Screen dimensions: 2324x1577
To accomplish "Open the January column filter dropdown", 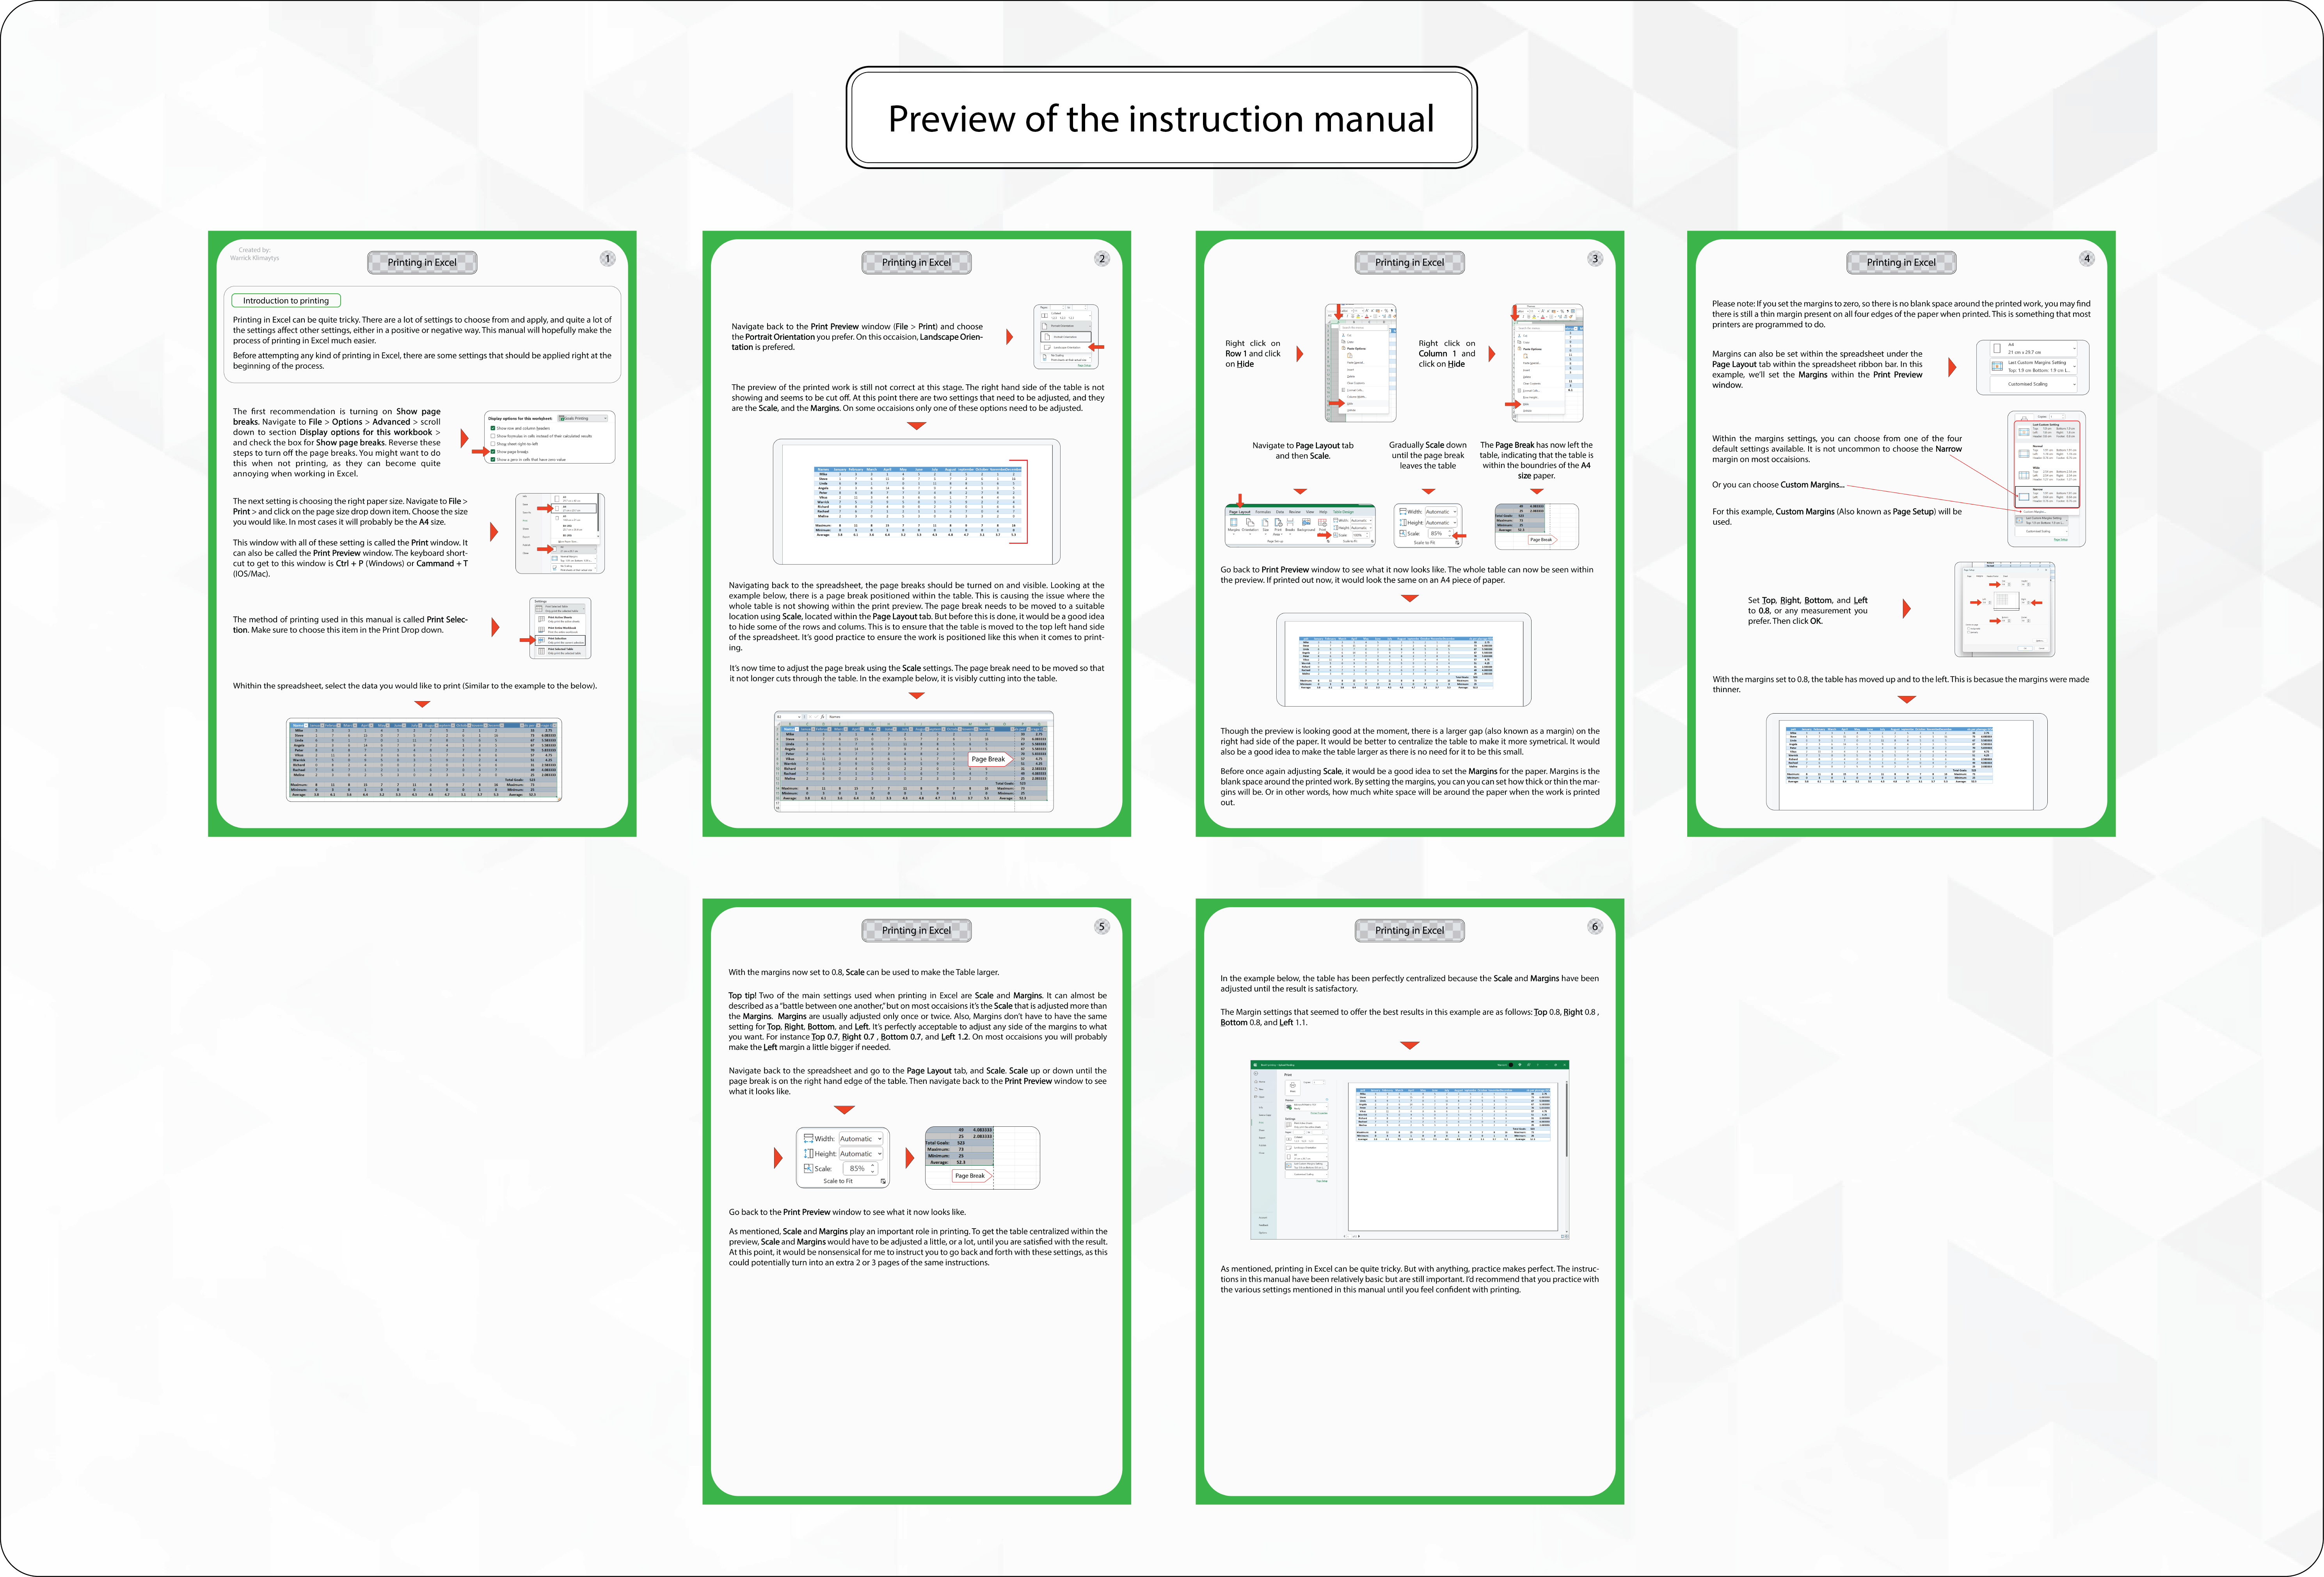I will point(813,729).
